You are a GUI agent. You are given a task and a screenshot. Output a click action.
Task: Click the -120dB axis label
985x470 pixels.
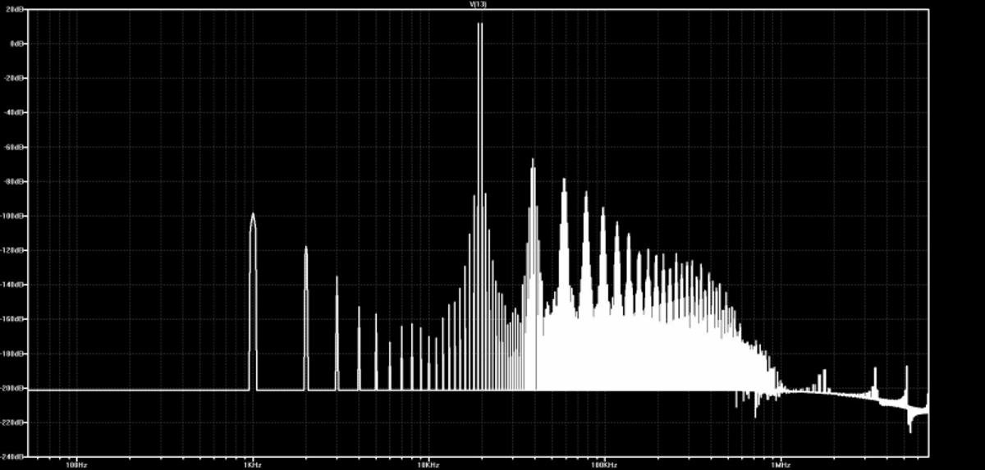pyautogui.click(x=12, y=250)
